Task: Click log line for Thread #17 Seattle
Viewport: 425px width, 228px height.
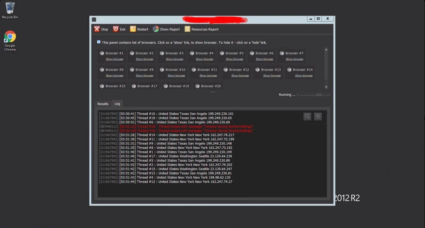Action: 165,156
